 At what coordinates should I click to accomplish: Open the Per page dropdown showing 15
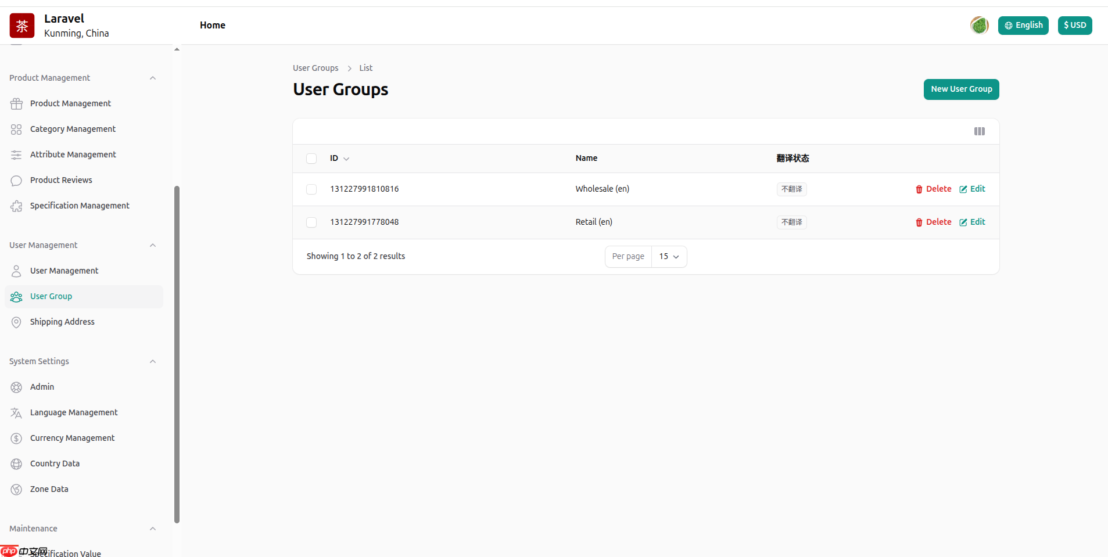tap(669, 257)
